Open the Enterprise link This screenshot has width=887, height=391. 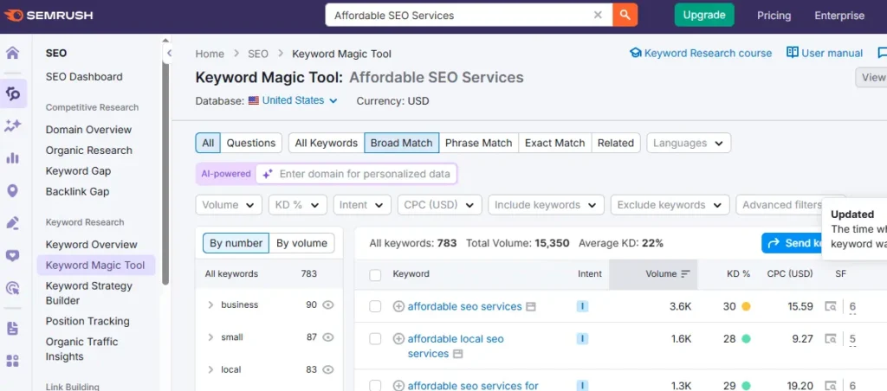839,16
